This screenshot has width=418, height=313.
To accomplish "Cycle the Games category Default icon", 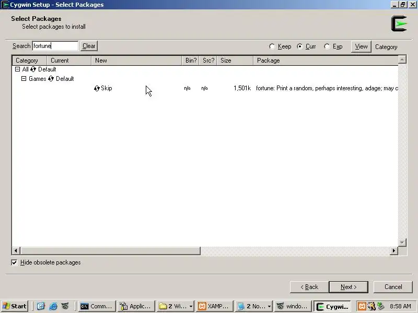I will click(x=51, y=79).
